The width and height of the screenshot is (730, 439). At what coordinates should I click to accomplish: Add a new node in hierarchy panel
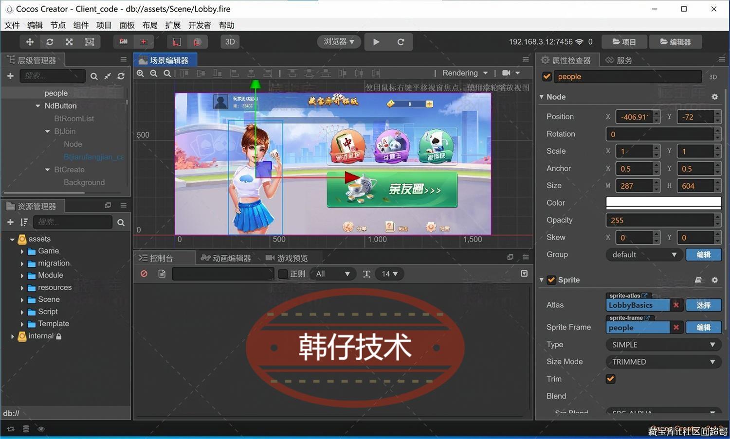click(10, 76)
